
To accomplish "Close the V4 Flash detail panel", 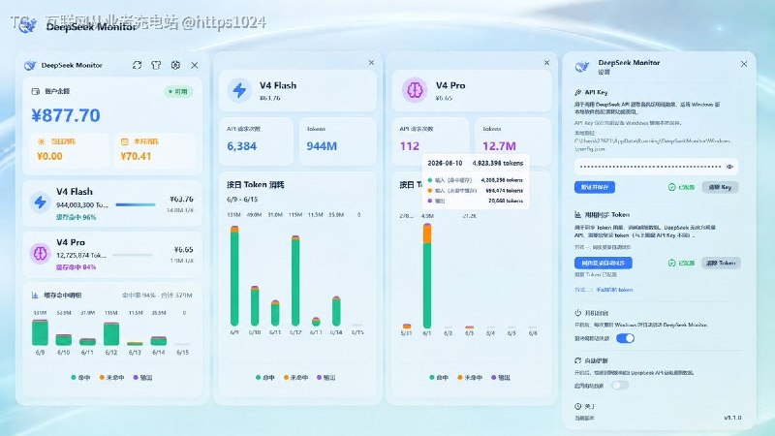I will [371, 63].
